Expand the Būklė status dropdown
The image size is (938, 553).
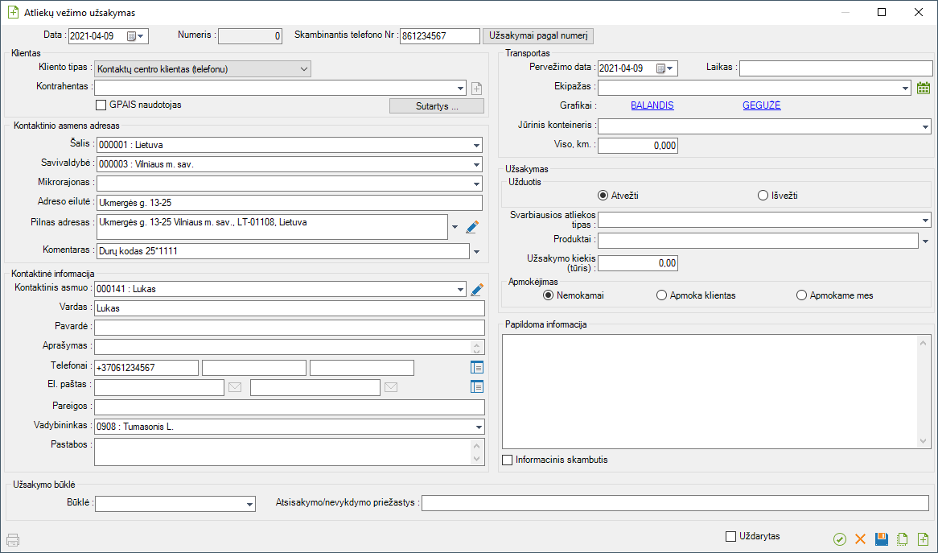[x=249, y=504]
